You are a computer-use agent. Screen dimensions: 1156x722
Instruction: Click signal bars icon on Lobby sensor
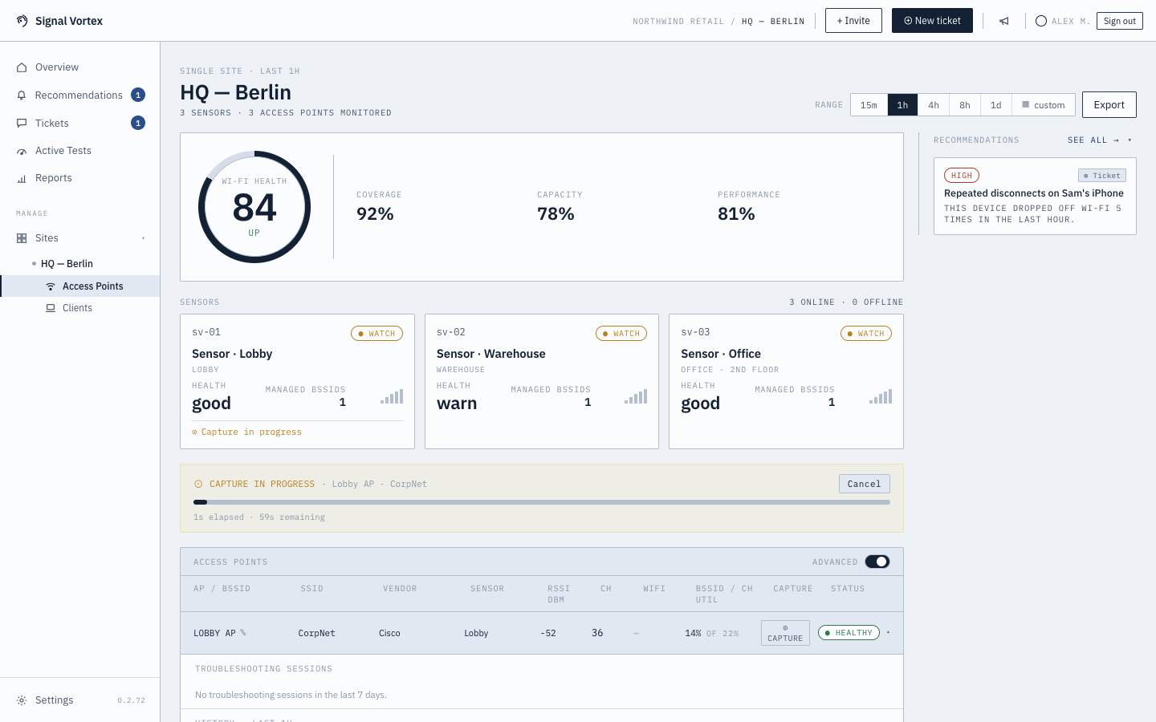coord(392,396)
